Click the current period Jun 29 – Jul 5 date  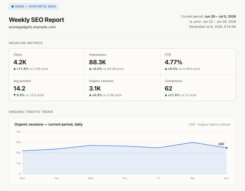tap(220, 16)
